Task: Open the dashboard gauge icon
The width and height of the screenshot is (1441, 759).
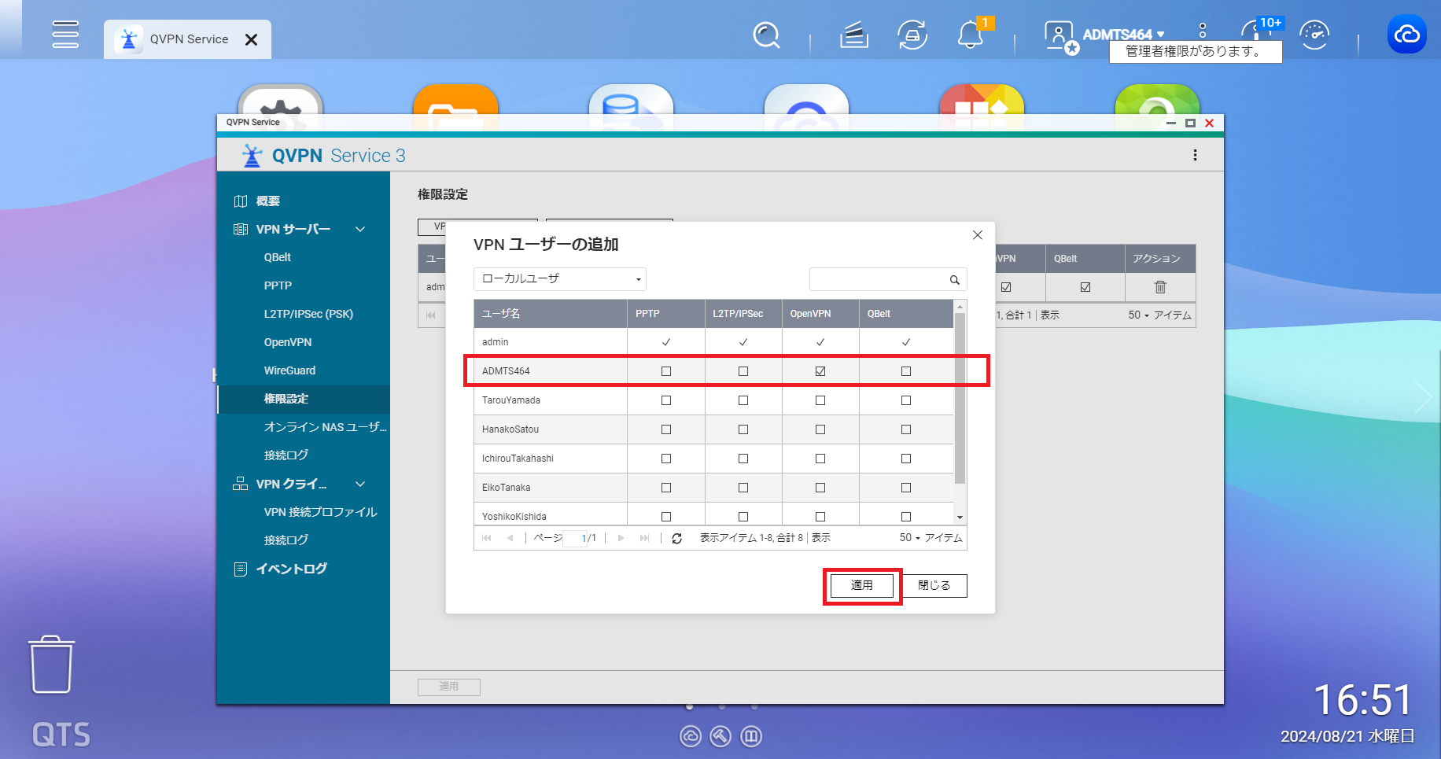Action: pos(1314,35)
